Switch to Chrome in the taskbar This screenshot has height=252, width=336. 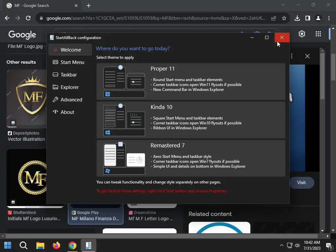click(x=73, y=245)
